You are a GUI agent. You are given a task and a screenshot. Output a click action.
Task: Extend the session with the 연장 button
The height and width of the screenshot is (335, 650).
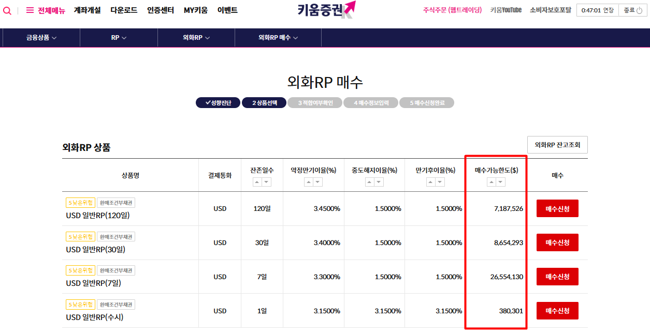[610, 9]
